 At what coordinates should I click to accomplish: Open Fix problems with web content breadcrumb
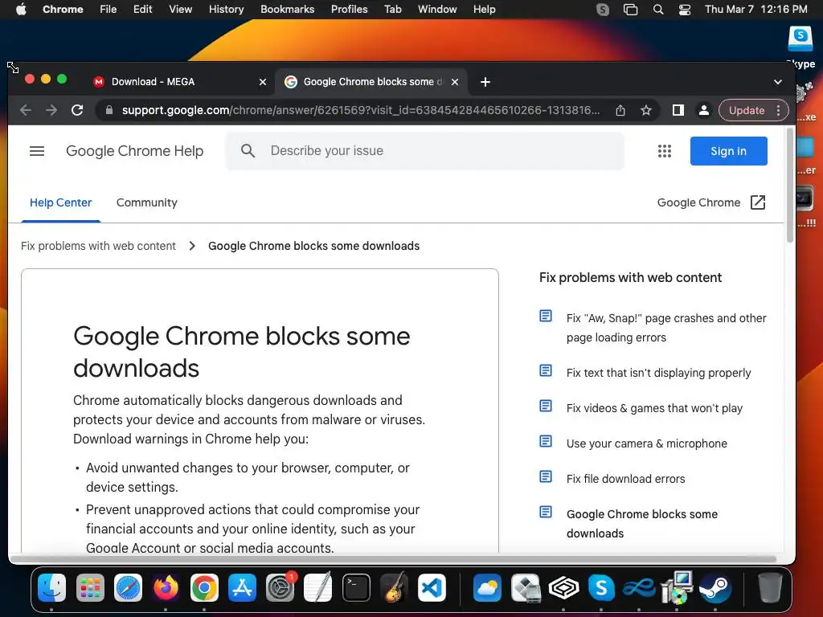click(x=98, y=246)
